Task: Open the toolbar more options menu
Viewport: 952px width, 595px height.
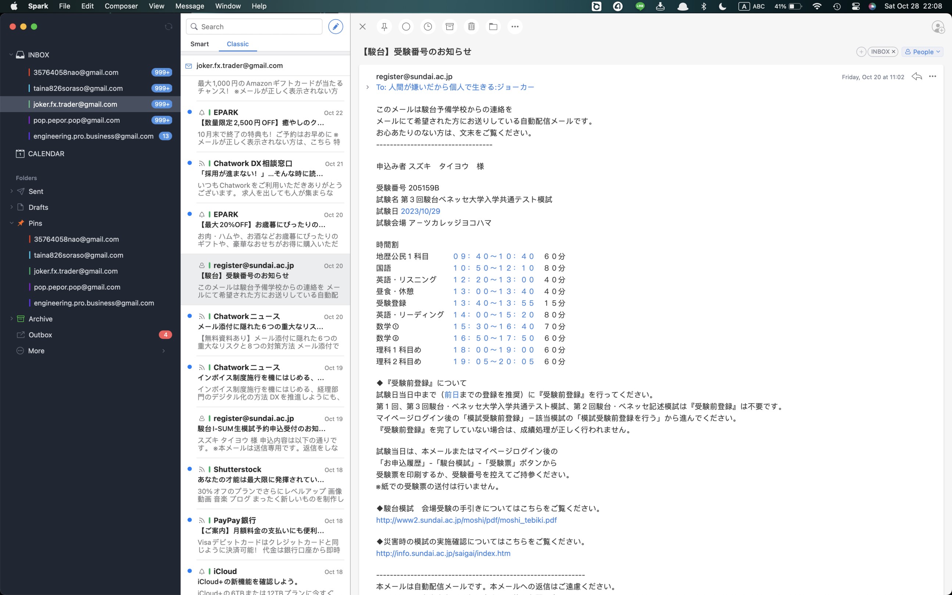Action: (515, 26)
